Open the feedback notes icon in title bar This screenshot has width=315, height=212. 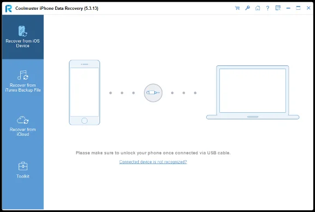point(278,8)
